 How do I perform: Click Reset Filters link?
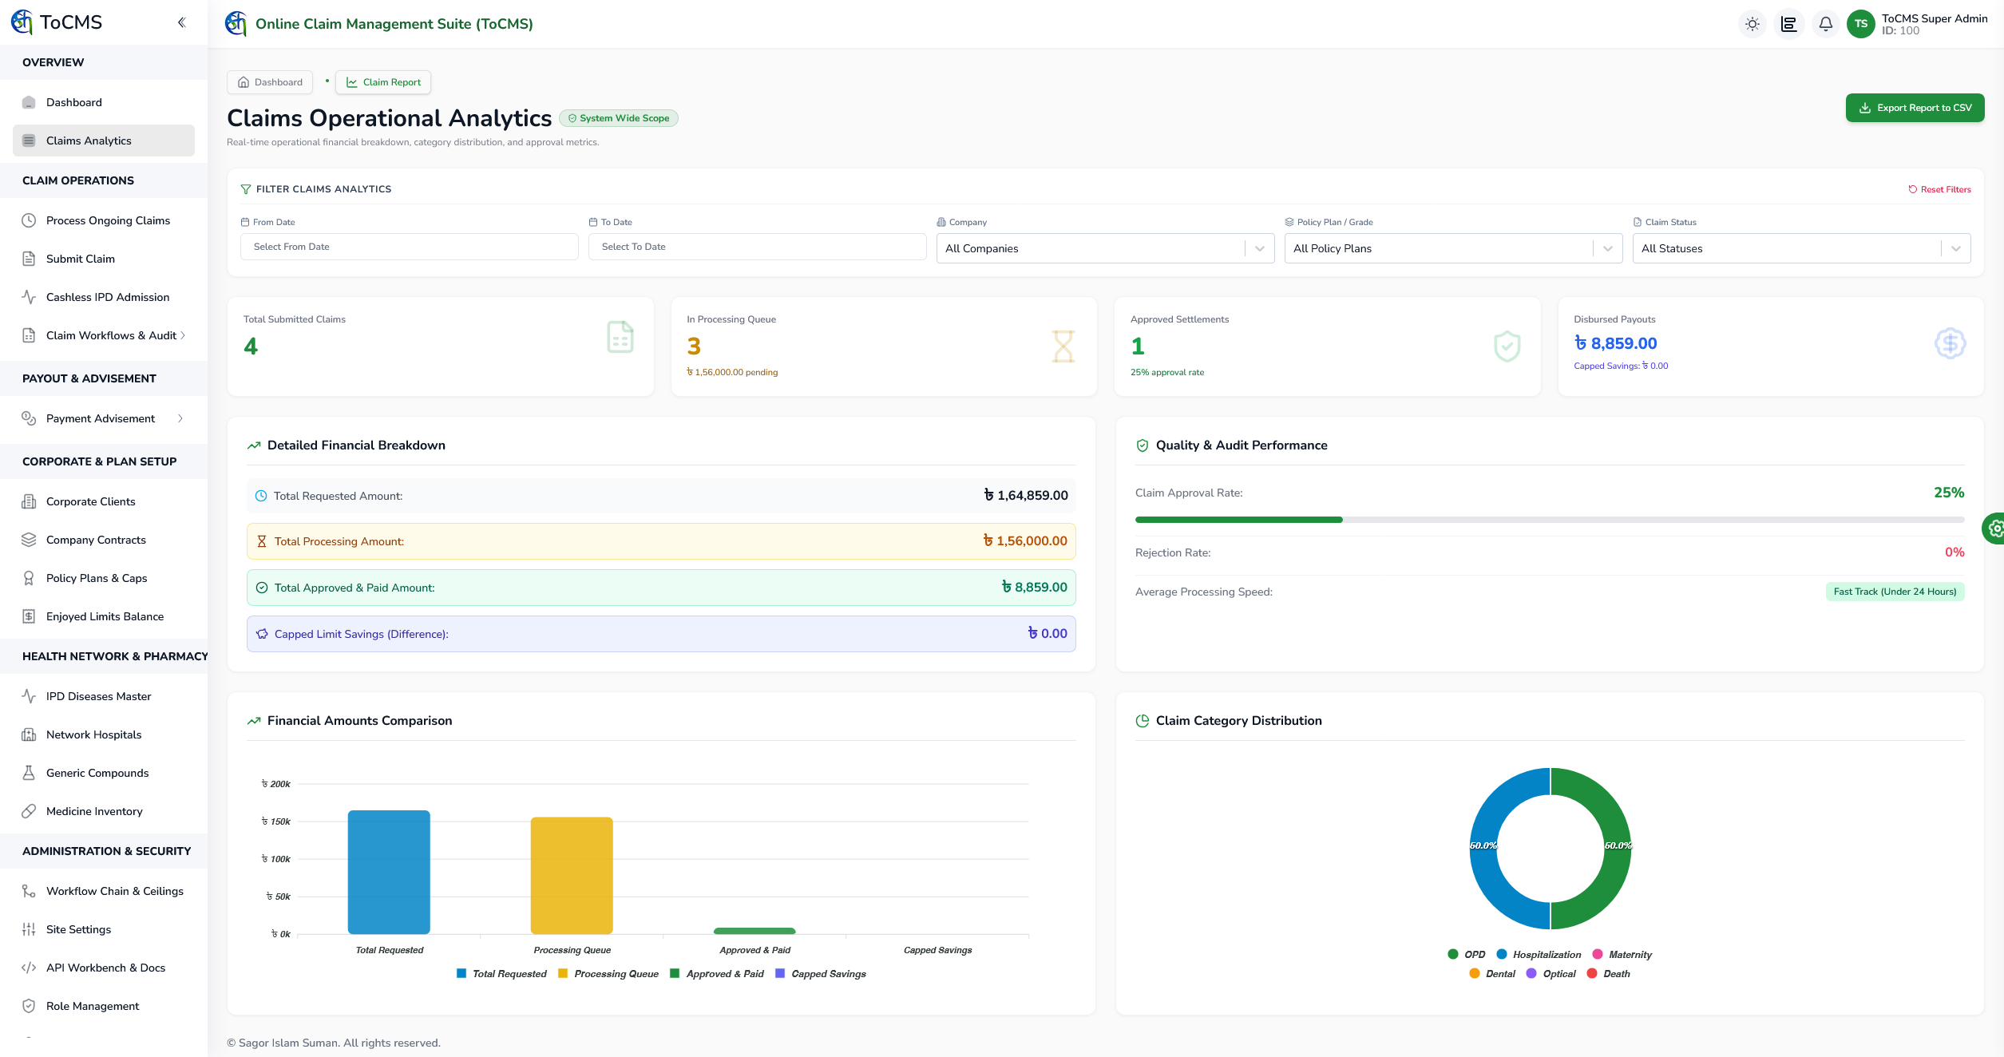point(1939,189)
